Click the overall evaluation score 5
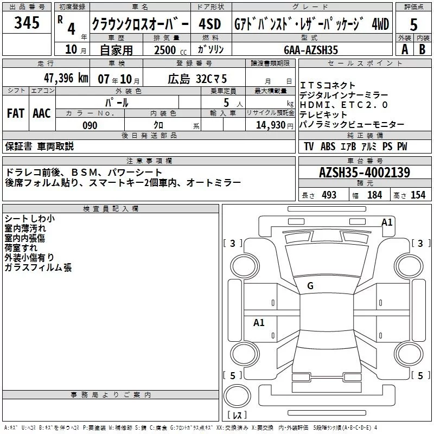434x434 pixels. [413, 24]
